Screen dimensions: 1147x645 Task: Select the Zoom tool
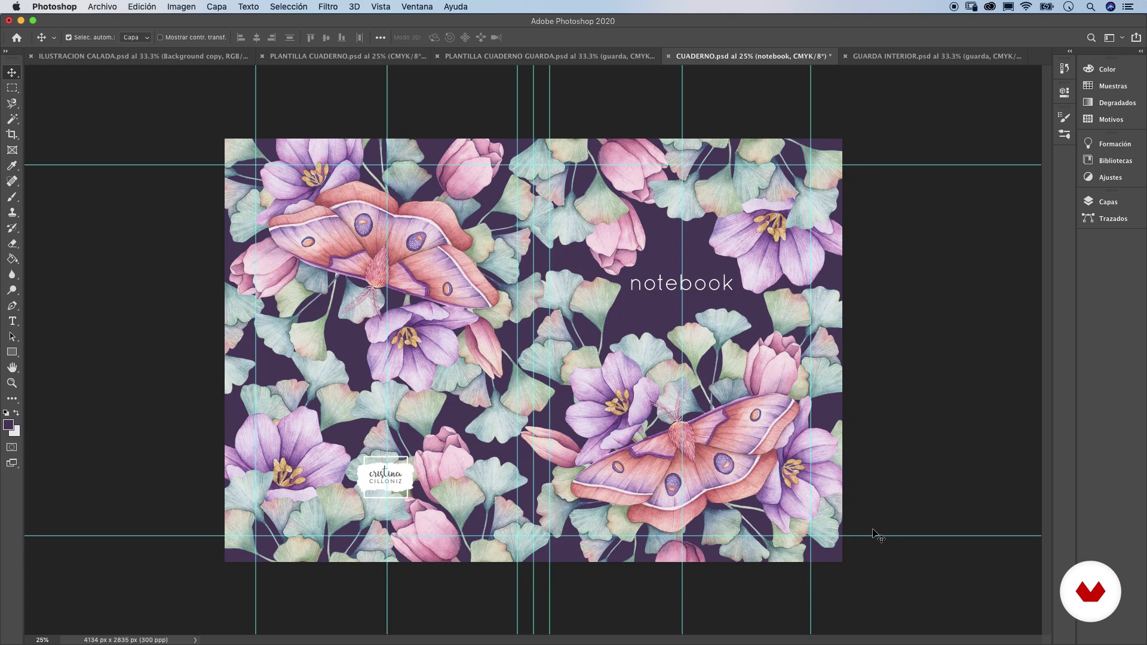pos(12,383)
